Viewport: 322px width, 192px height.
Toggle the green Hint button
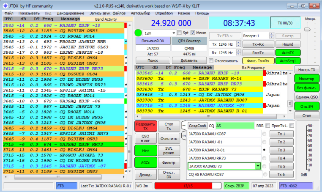pos(146,151)
